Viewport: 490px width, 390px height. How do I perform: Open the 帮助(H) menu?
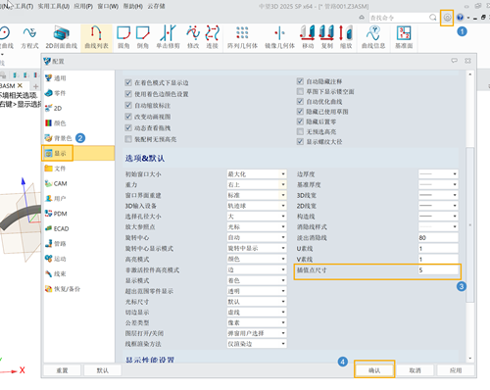(132, 6)
